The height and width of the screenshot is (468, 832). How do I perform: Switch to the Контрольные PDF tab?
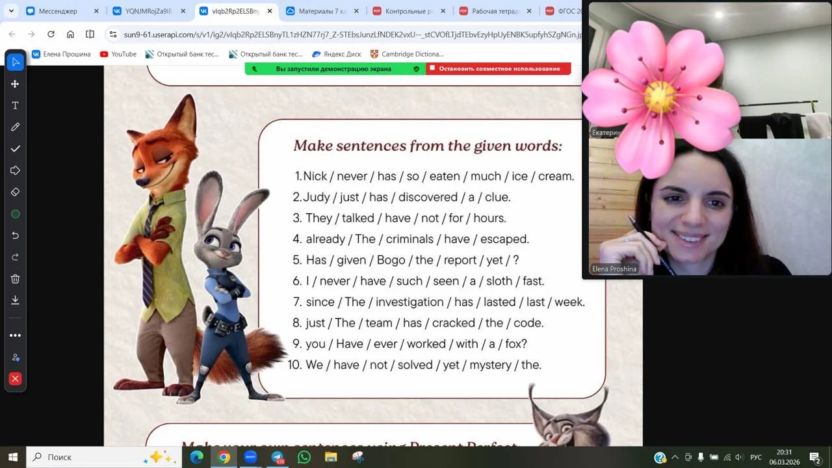pos(409,11)
